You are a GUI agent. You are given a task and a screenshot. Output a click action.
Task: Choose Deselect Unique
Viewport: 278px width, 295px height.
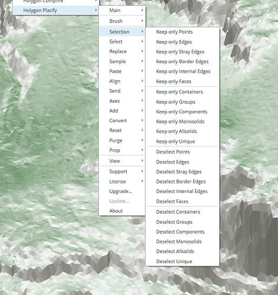click(x=182, y=261)
